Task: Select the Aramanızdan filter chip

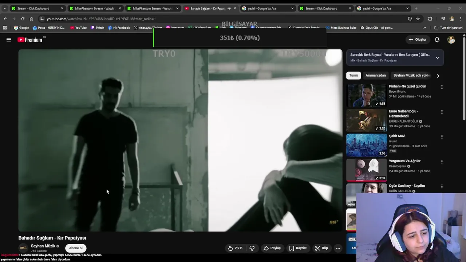Action: pyautogui.click(x=375, y=75)
